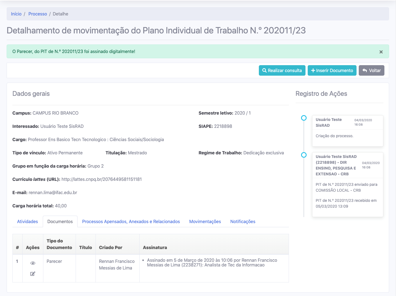The height and width of the screenshot is (296, 396).
Task: Switch to the Atividades tab
Action: (28, 221)
